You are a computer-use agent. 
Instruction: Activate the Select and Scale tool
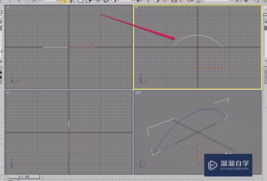click(x=114, y=1)
